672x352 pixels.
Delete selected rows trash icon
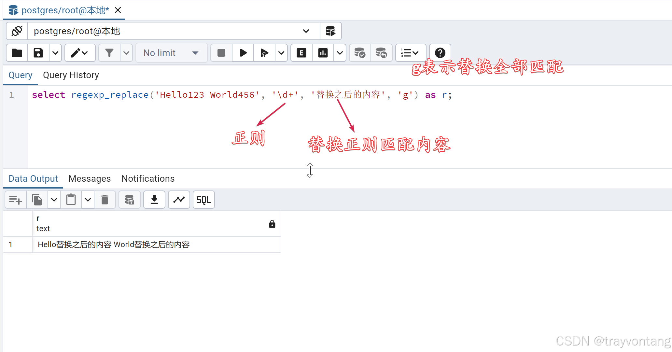105,200
